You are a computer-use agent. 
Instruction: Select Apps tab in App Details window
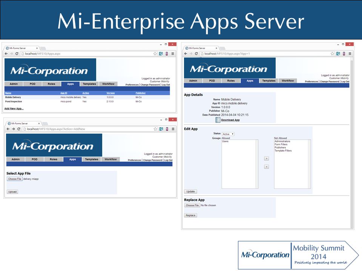[x=250, y=81]
